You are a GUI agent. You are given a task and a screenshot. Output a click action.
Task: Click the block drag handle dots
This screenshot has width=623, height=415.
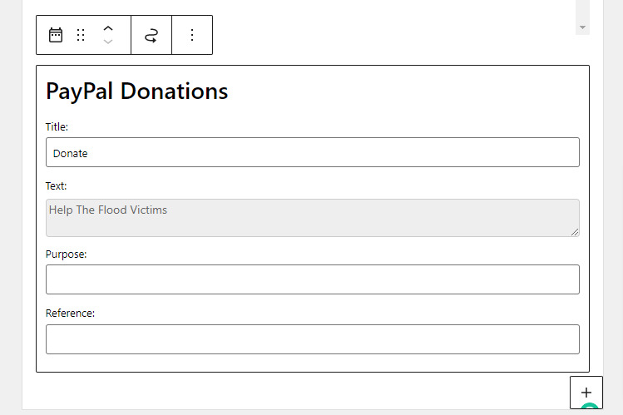[x=81, y=35]
